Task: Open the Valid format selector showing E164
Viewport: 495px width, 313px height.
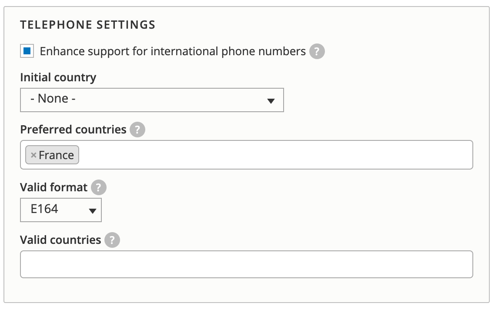Action: [x=60, y=210]
